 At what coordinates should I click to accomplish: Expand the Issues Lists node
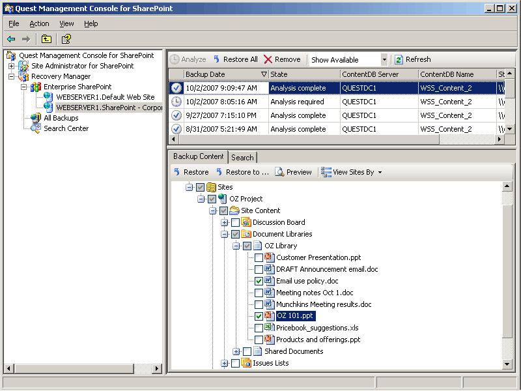point(224,364)
